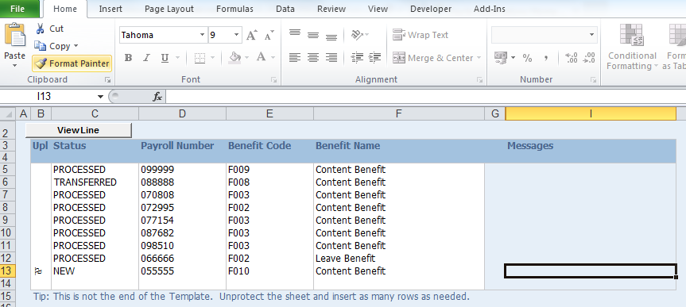The width and height of the screenshot is (686, 307).
Task: Open Clipboard group dialog launcher
Action: 107,80
